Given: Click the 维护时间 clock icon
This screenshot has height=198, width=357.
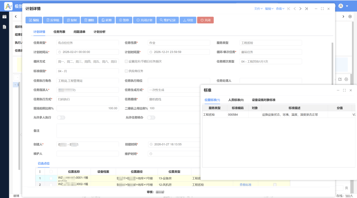Looking at the screenshot, I should pos(151,154).
